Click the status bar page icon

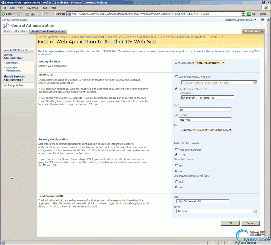point(3,243)
